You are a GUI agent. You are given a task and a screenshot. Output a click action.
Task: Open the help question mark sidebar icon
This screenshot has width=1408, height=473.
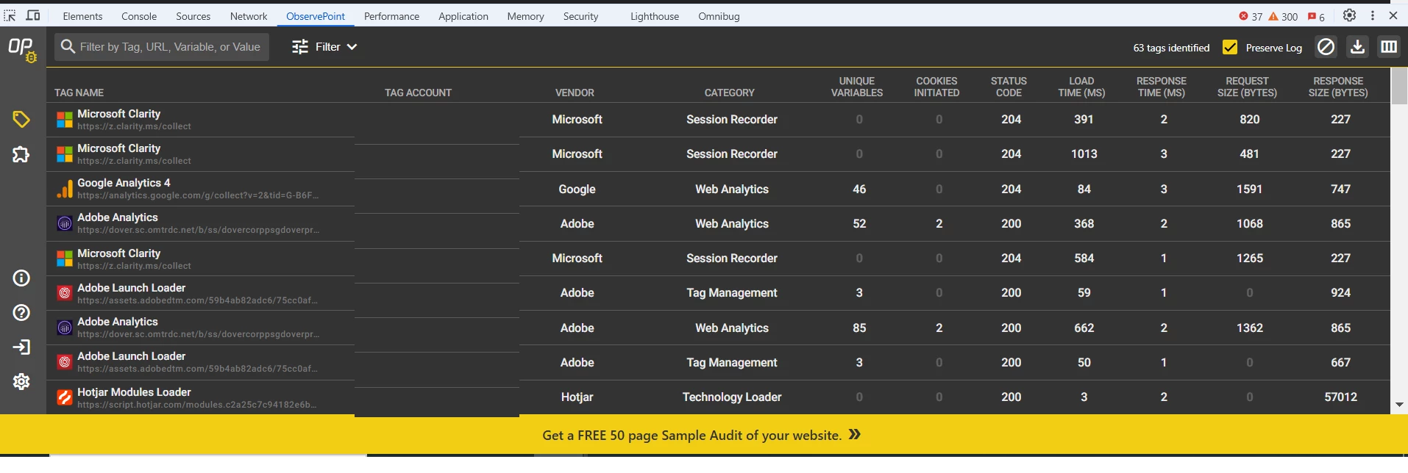(21, 312)
